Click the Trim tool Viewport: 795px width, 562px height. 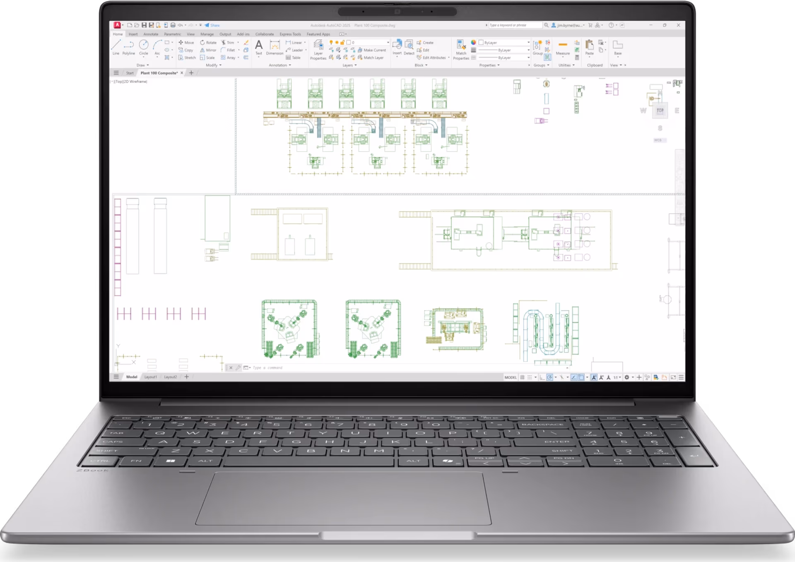click(x=228, y=43)
